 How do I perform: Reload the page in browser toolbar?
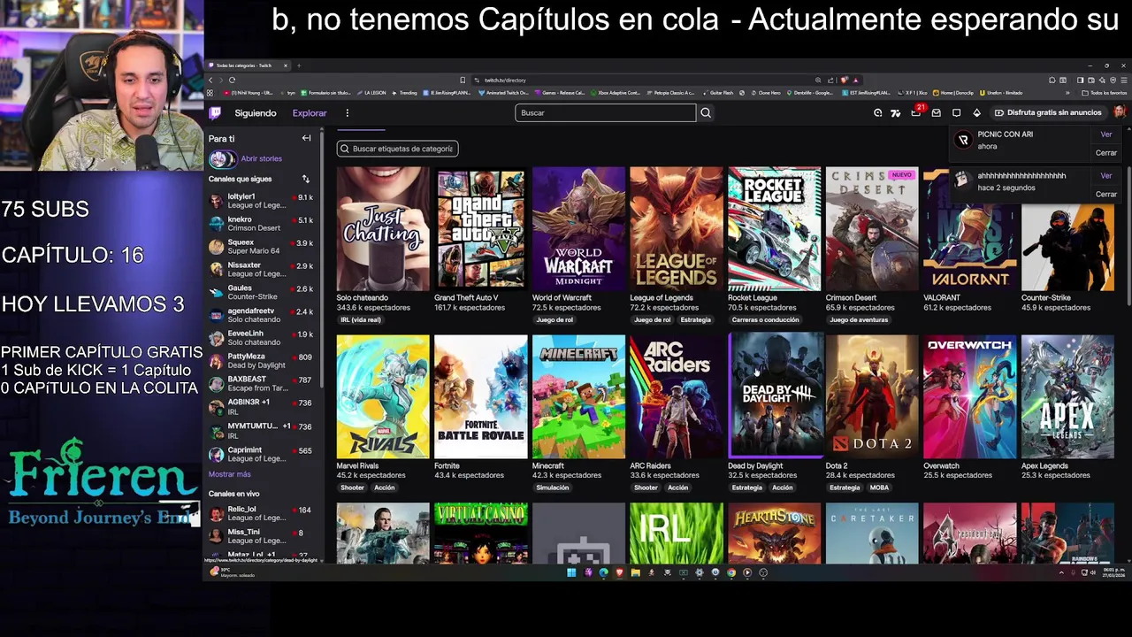(232, 80)
